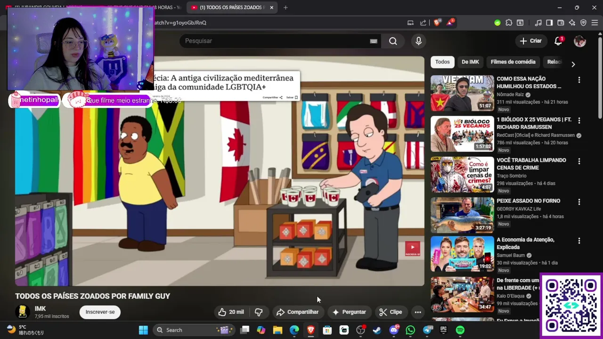The image size is (603, 339).
Task: Open the options menu for the Vietnam video
Action: 579,80
